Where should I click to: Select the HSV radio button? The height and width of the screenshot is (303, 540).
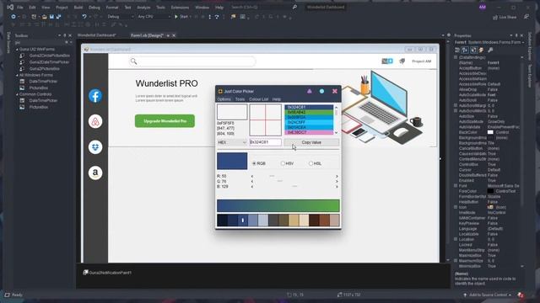[x=283, y=163]
